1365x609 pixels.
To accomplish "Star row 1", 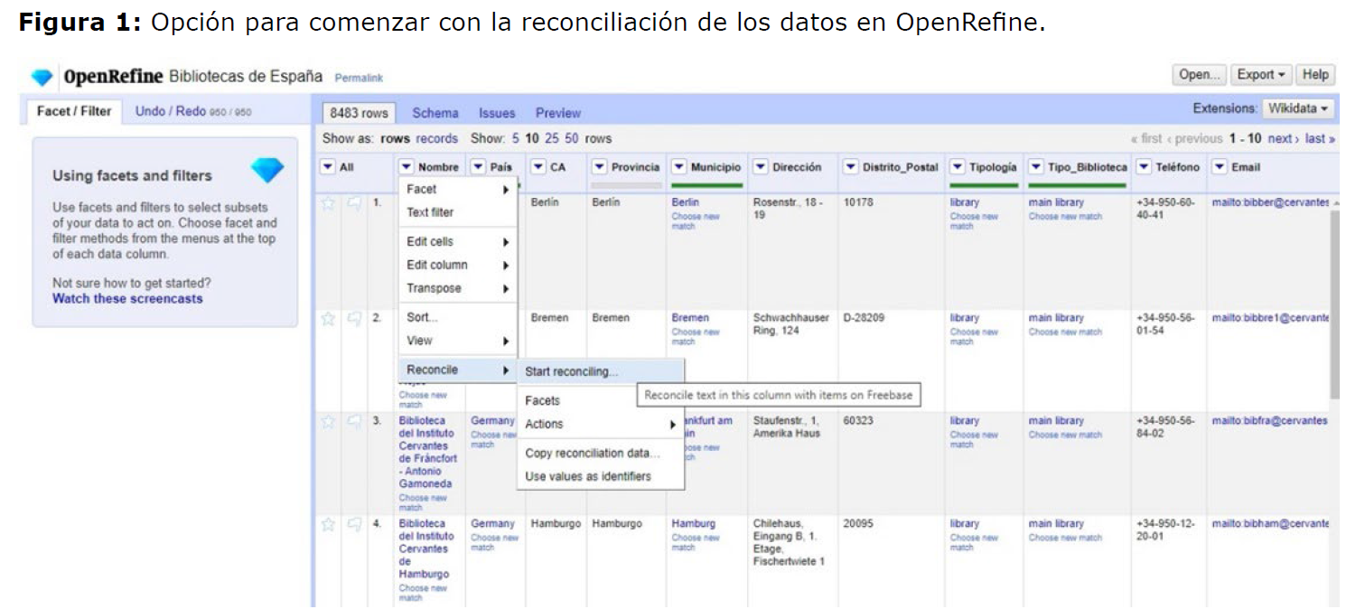I will pyautogui.click(x=329, y=203).
